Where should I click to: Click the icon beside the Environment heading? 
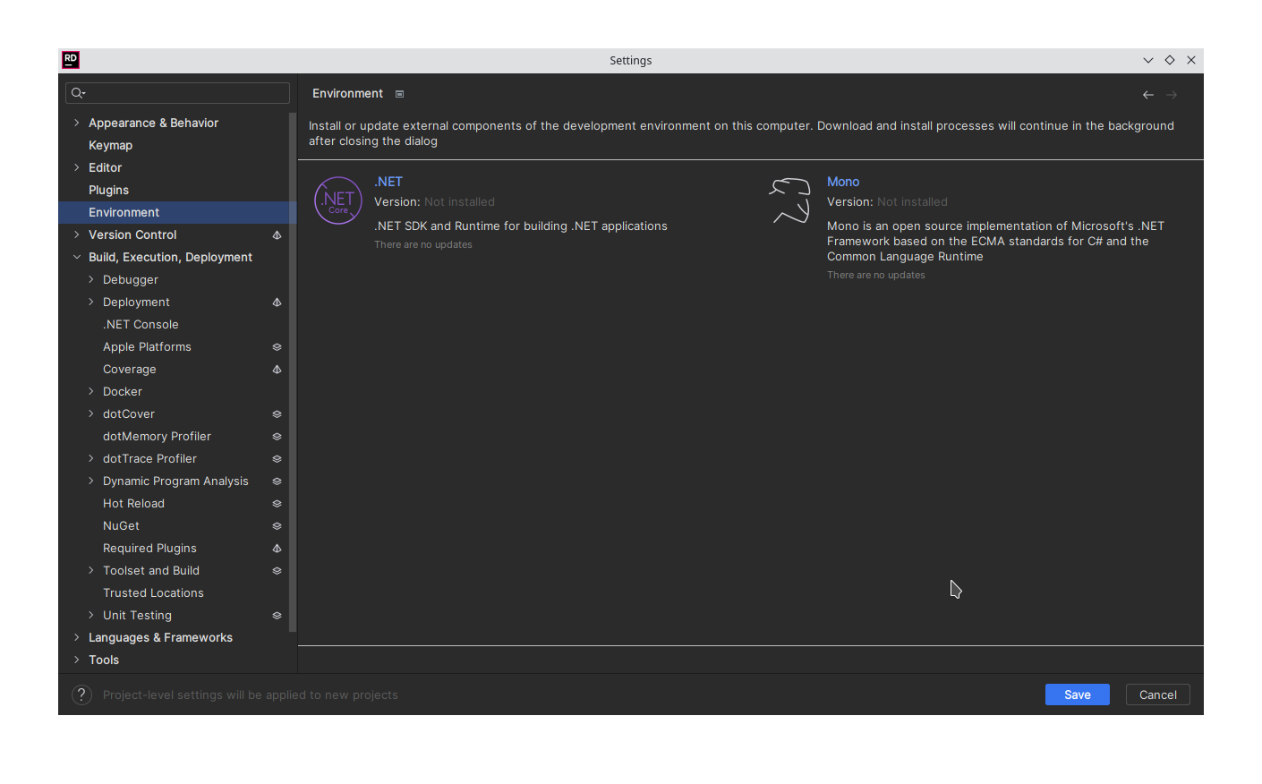(400, 94)
